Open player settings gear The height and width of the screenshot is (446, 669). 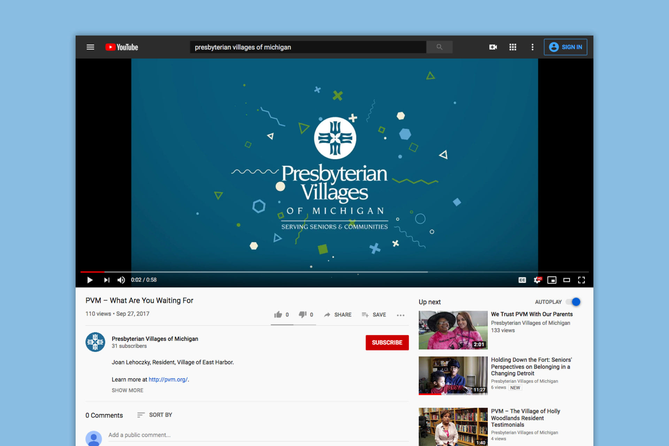[537, 280]
